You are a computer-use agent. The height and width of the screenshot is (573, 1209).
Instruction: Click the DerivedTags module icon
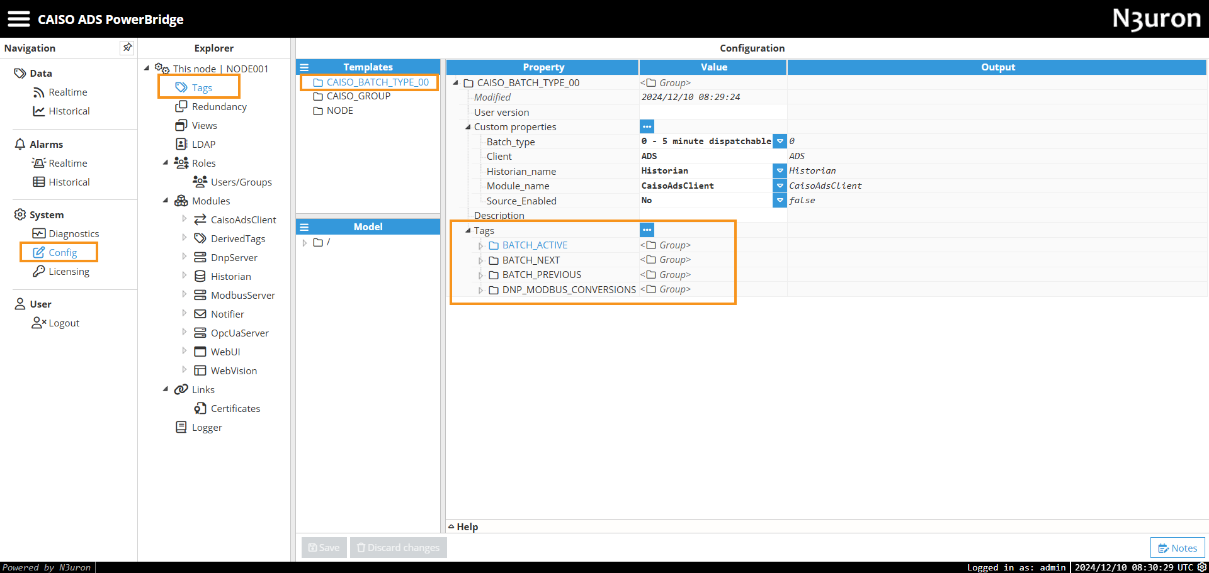(x=200, y=238)
